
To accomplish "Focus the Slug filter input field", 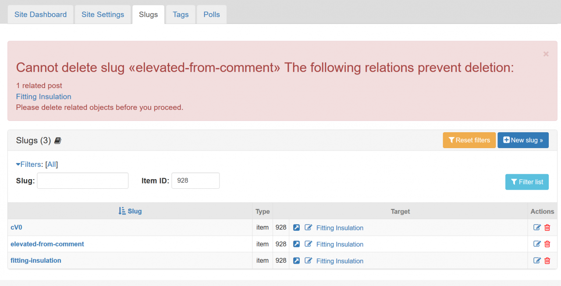I will (x=83, y=180).
